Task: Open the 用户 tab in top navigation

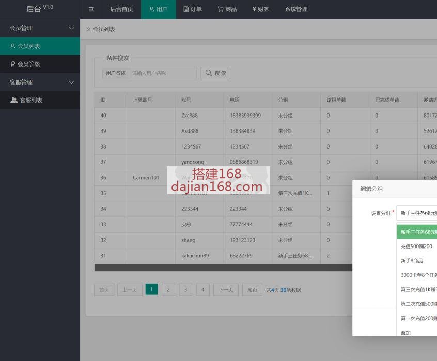Action: tap(158, 9)
